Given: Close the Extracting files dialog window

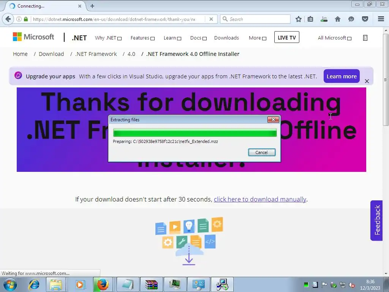Looking at the screenshot, I should 274,120.
